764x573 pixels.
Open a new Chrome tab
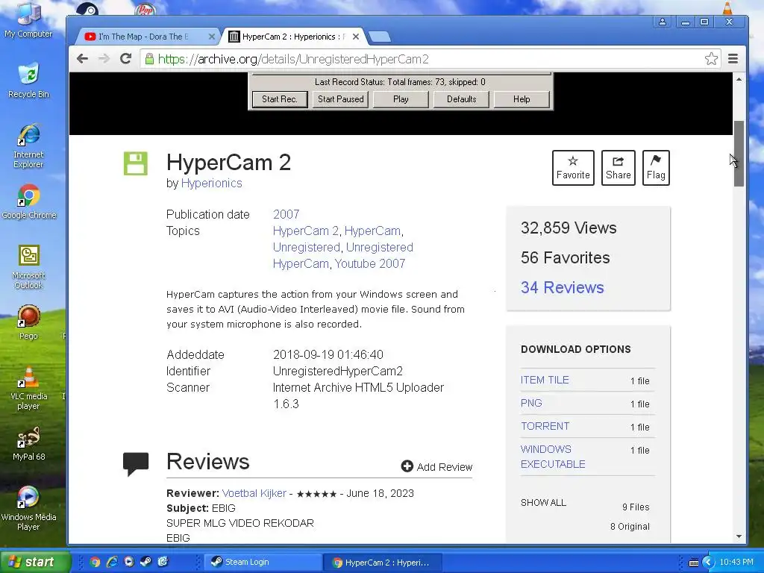click(x=380, y=37)
